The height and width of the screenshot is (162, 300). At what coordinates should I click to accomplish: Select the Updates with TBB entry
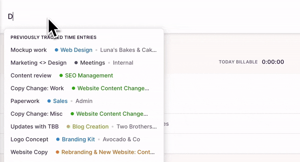(x=34, y=127)
